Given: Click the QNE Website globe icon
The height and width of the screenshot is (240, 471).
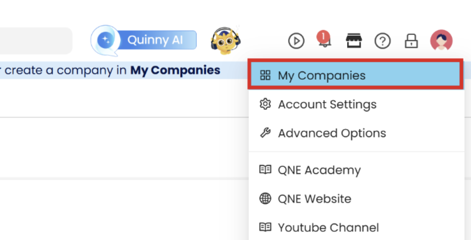Looking at the screenshot, I should pos(266,198).
